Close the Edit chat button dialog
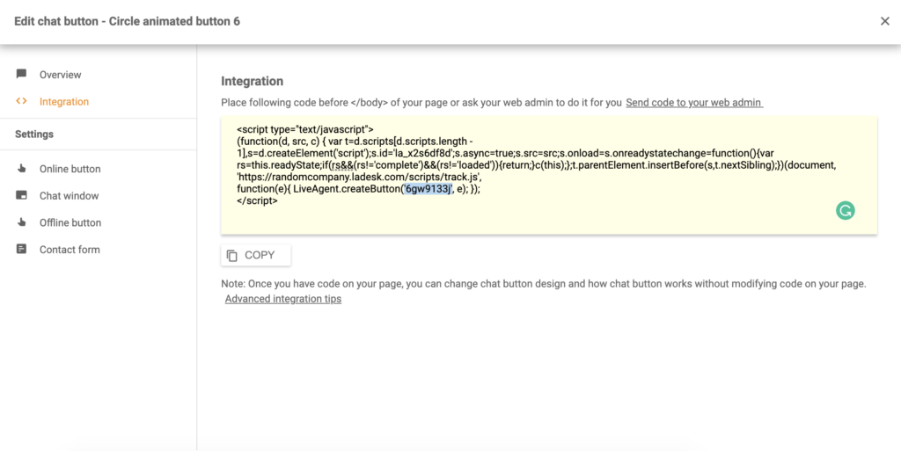This screenshot has height=451, width=901. point(884,21)
